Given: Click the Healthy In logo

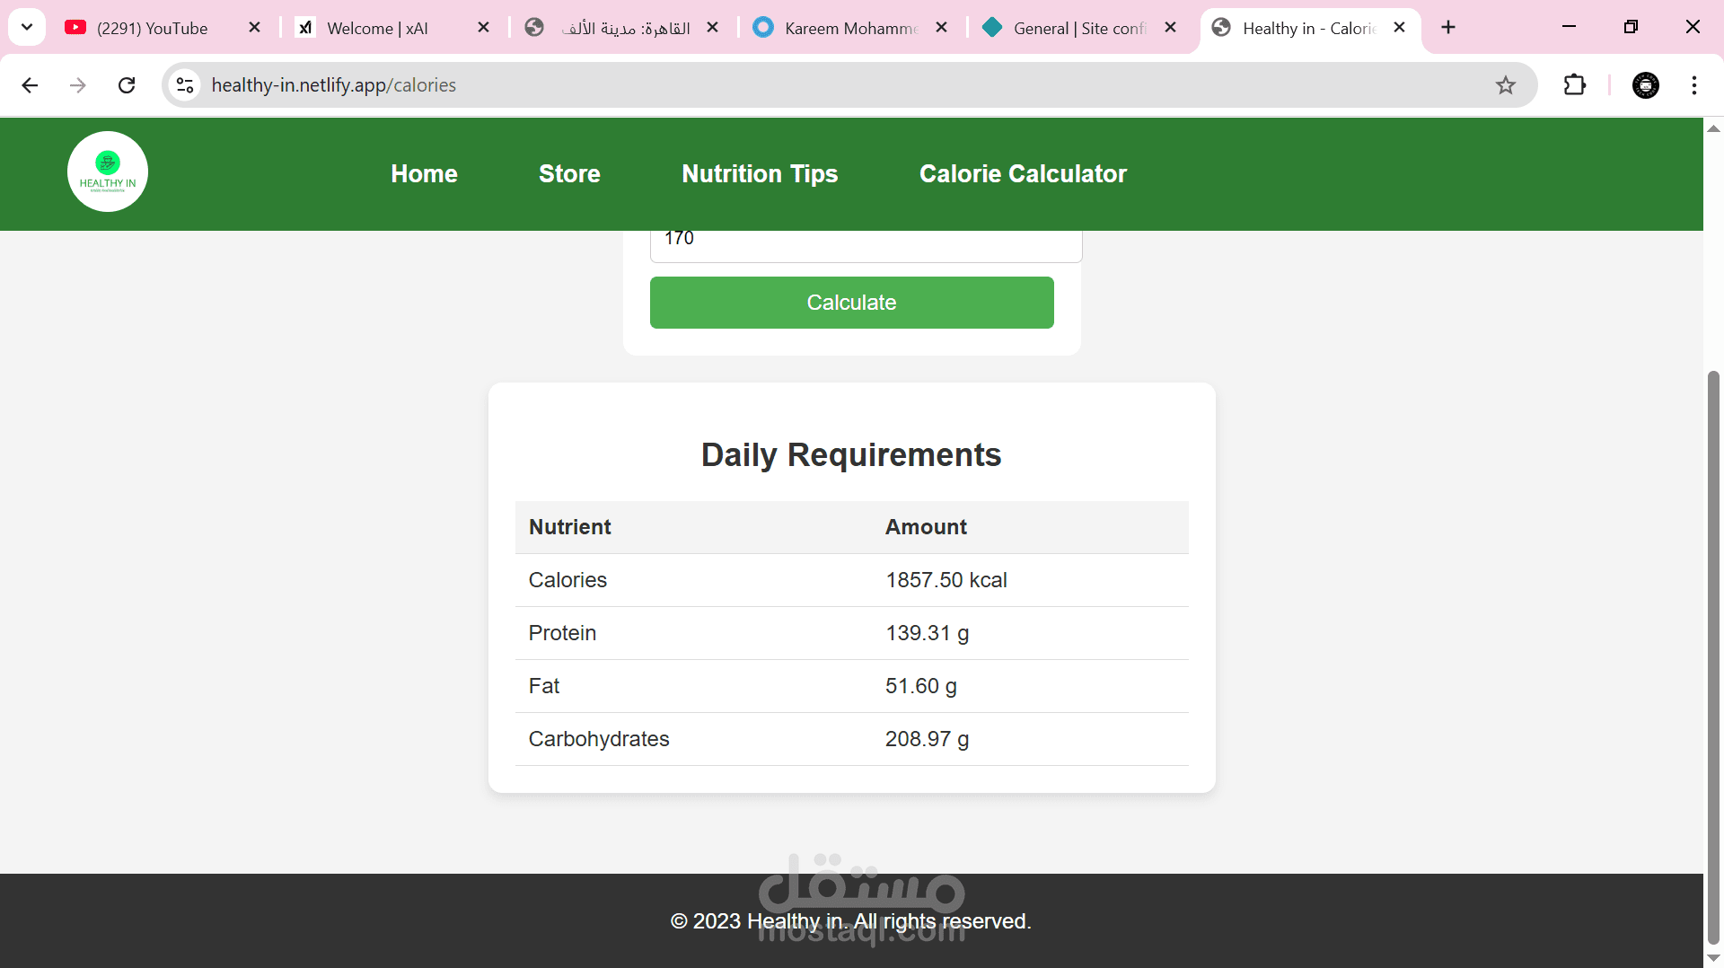Looking at the screenshot, I should 108,172.
